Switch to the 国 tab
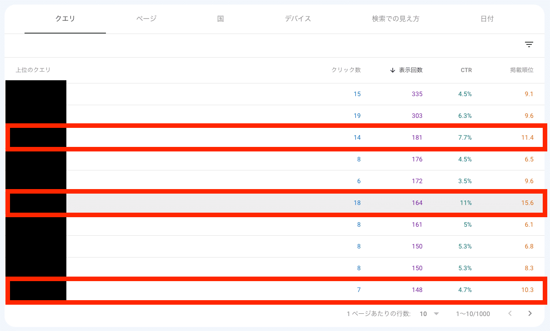The width and height of the screenshot is (550, 331). 220,19
